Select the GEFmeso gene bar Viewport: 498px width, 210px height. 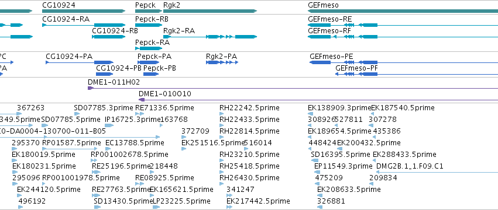(403, 11)
